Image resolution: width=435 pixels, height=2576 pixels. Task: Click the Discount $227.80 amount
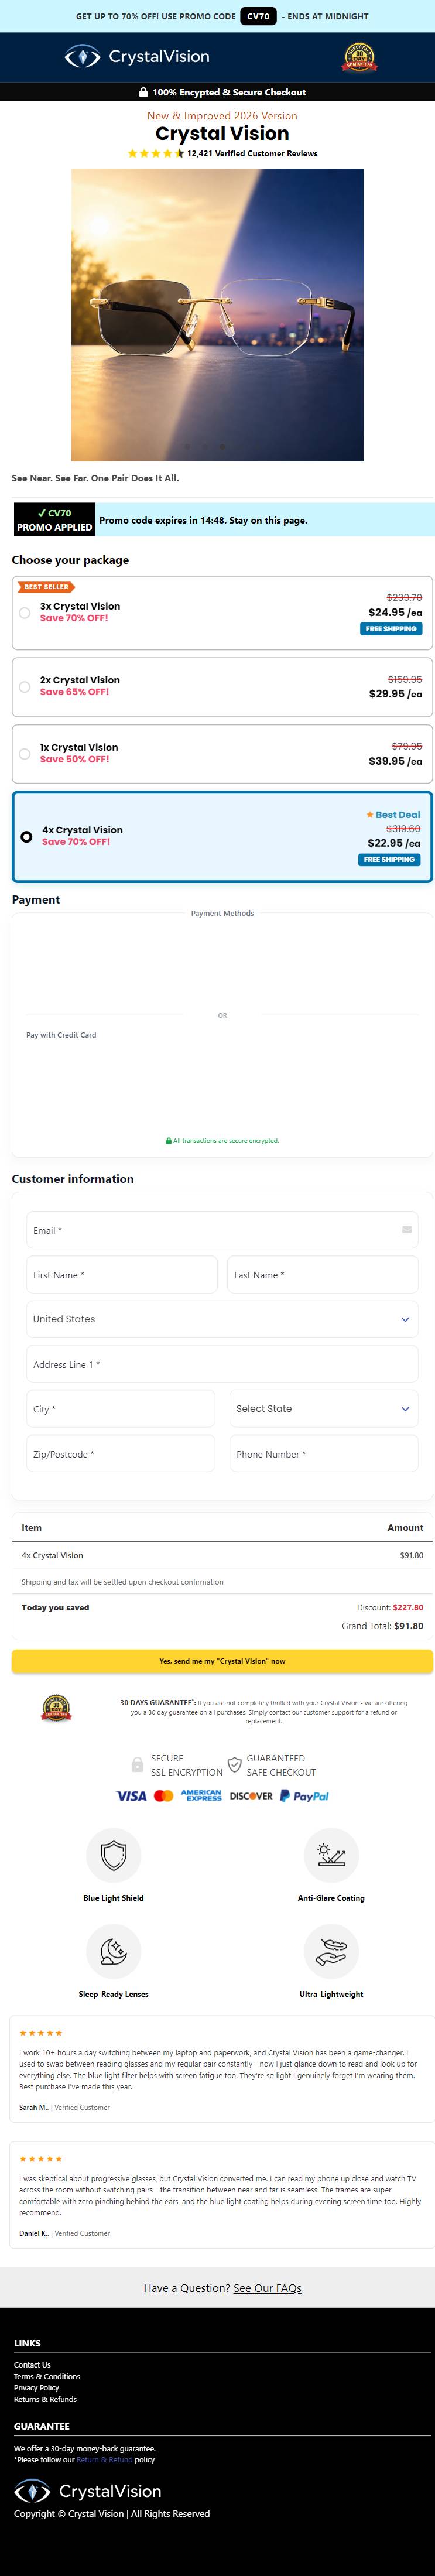408,1608
